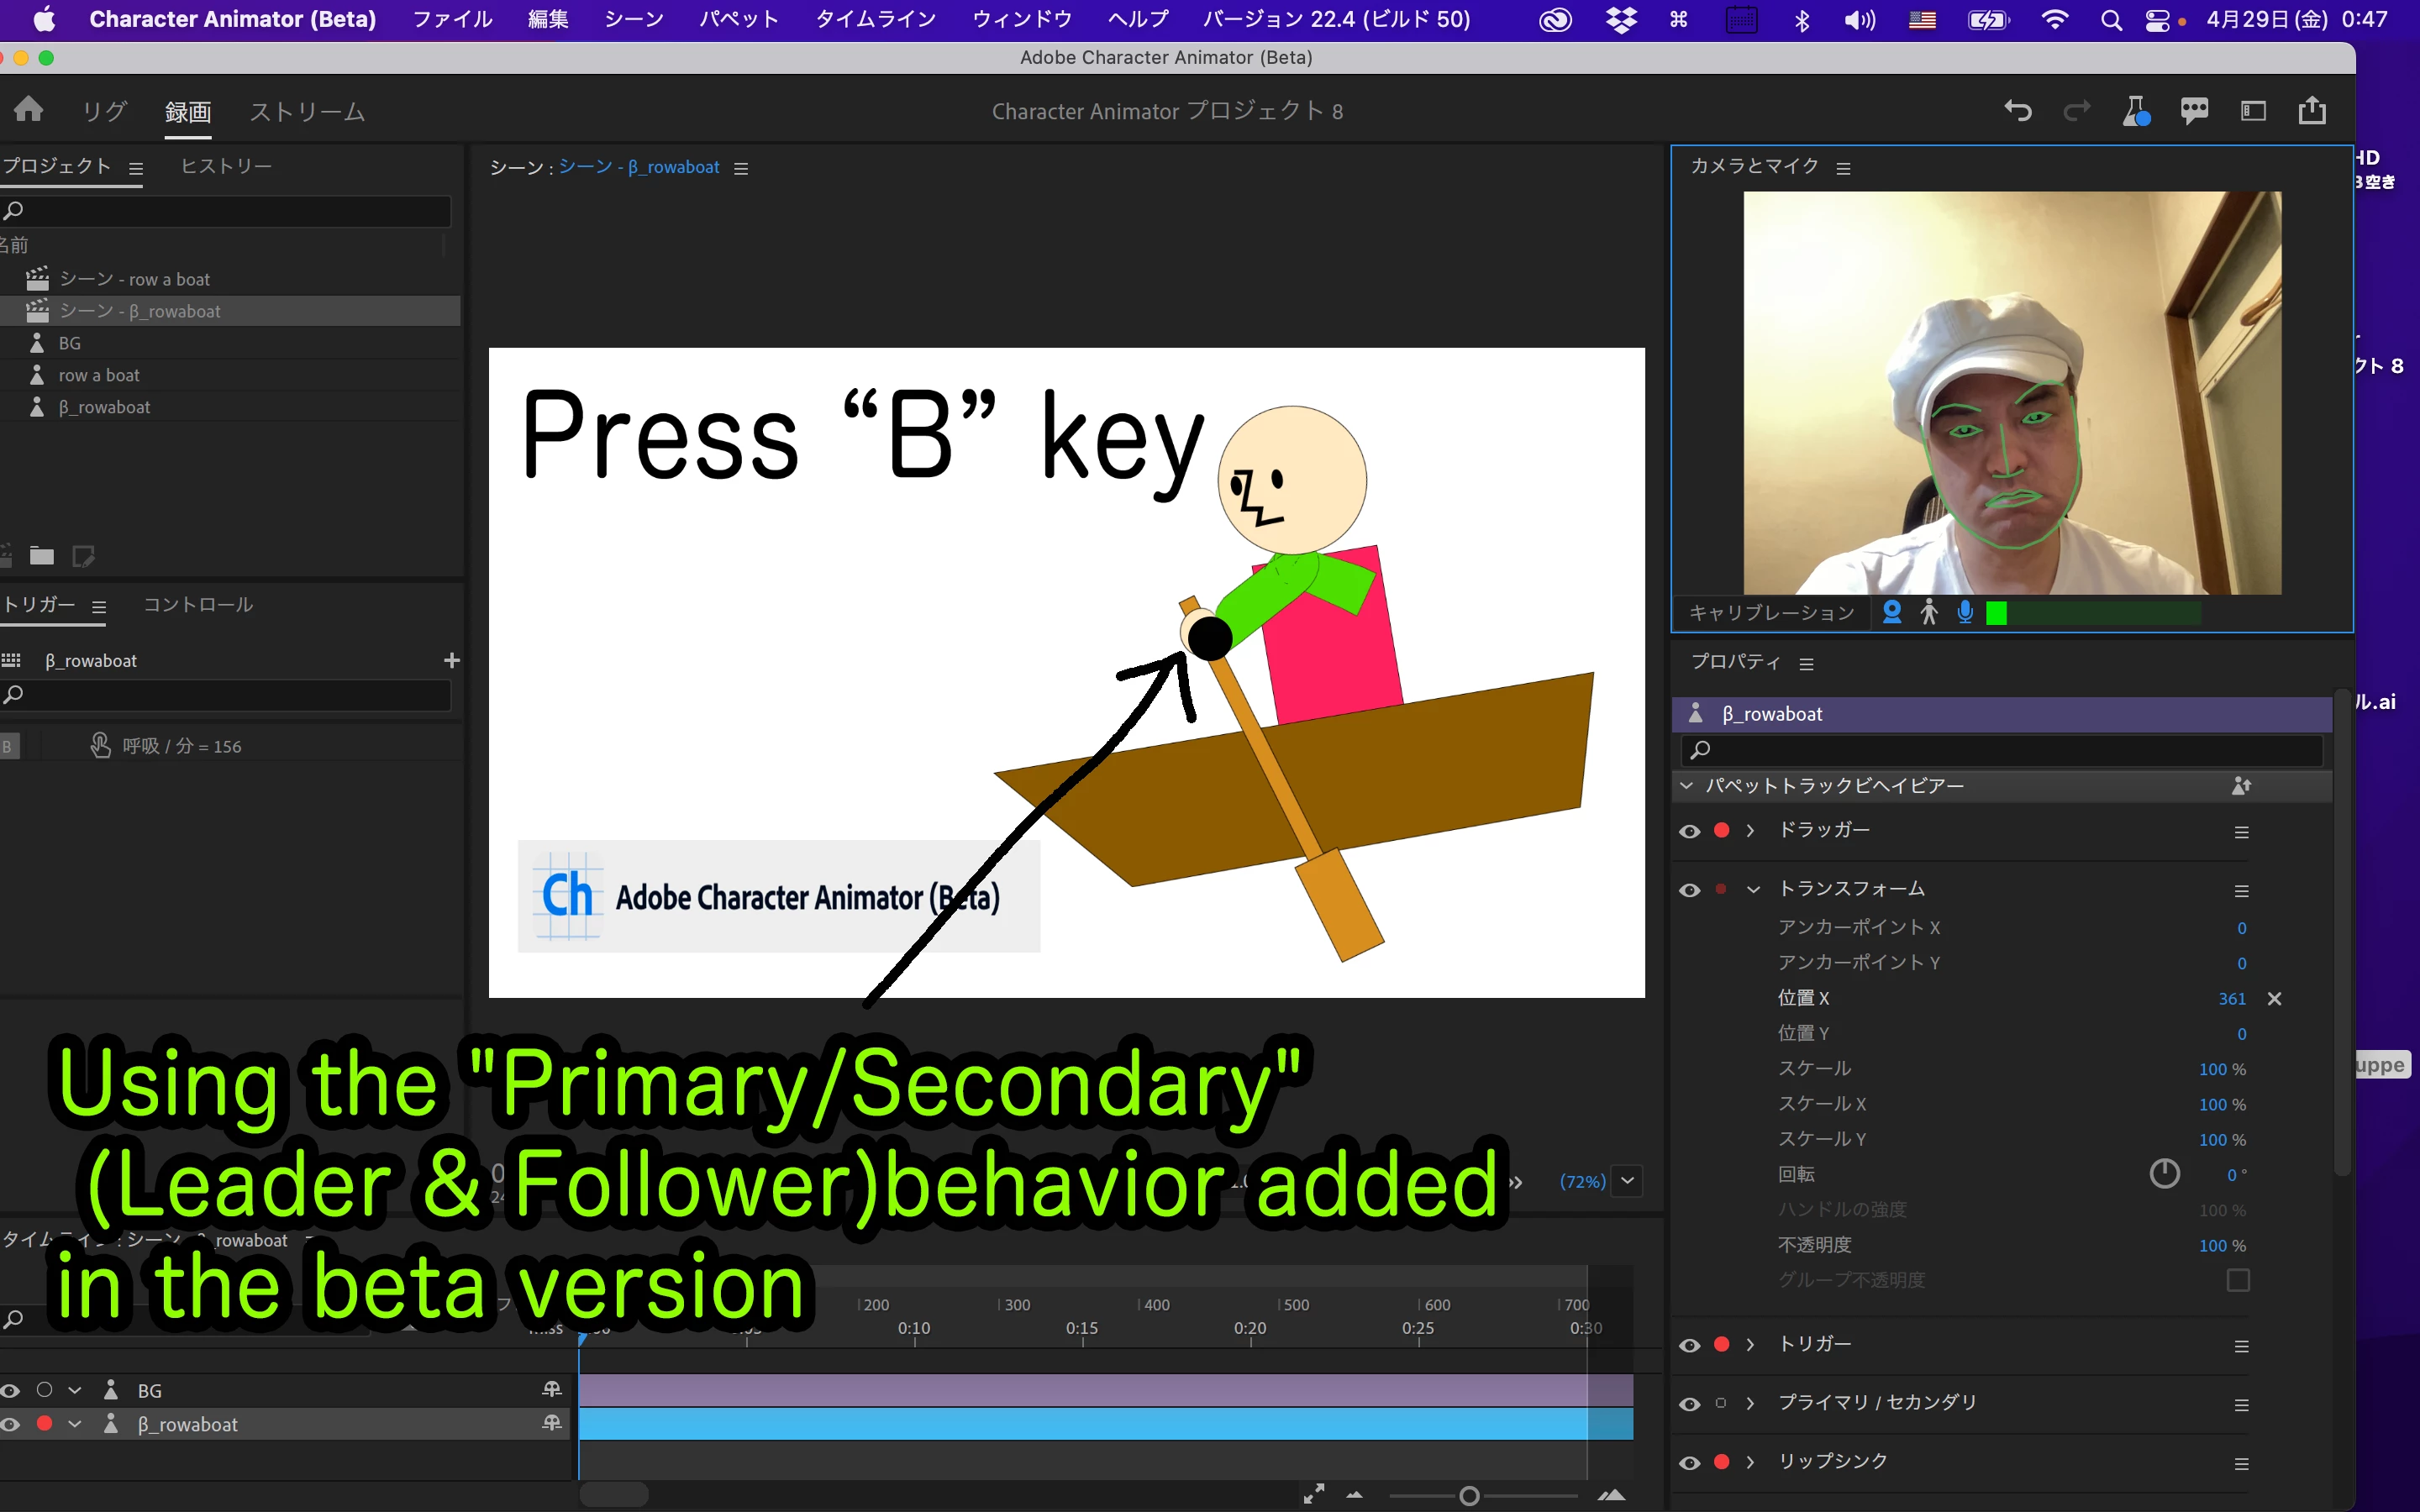Click the キャリブレーション (Calibration) button
The image size is (2420, 1512).
click(x=1771, y=612)
